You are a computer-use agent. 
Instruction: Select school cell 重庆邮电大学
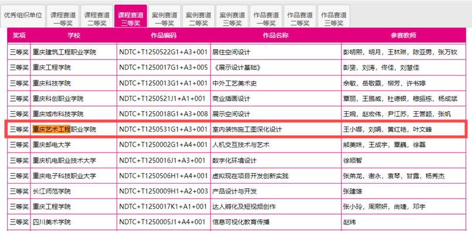pyautogui.click(x=74, y=145)
